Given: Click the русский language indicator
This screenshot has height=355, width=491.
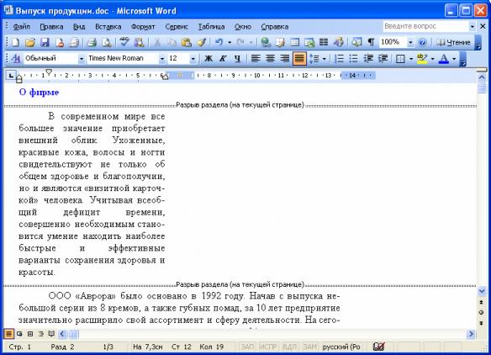Looking at the screenshot, I should (x=341, y=347).
